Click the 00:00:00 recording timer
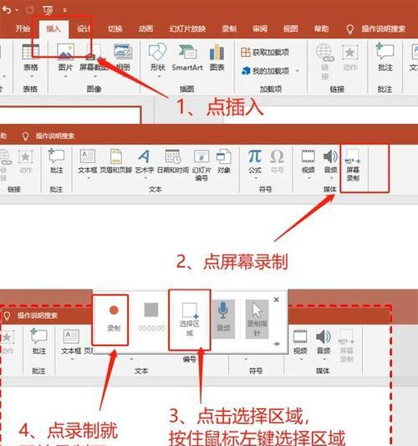418x446 pixels. click(x=151, y=328)
